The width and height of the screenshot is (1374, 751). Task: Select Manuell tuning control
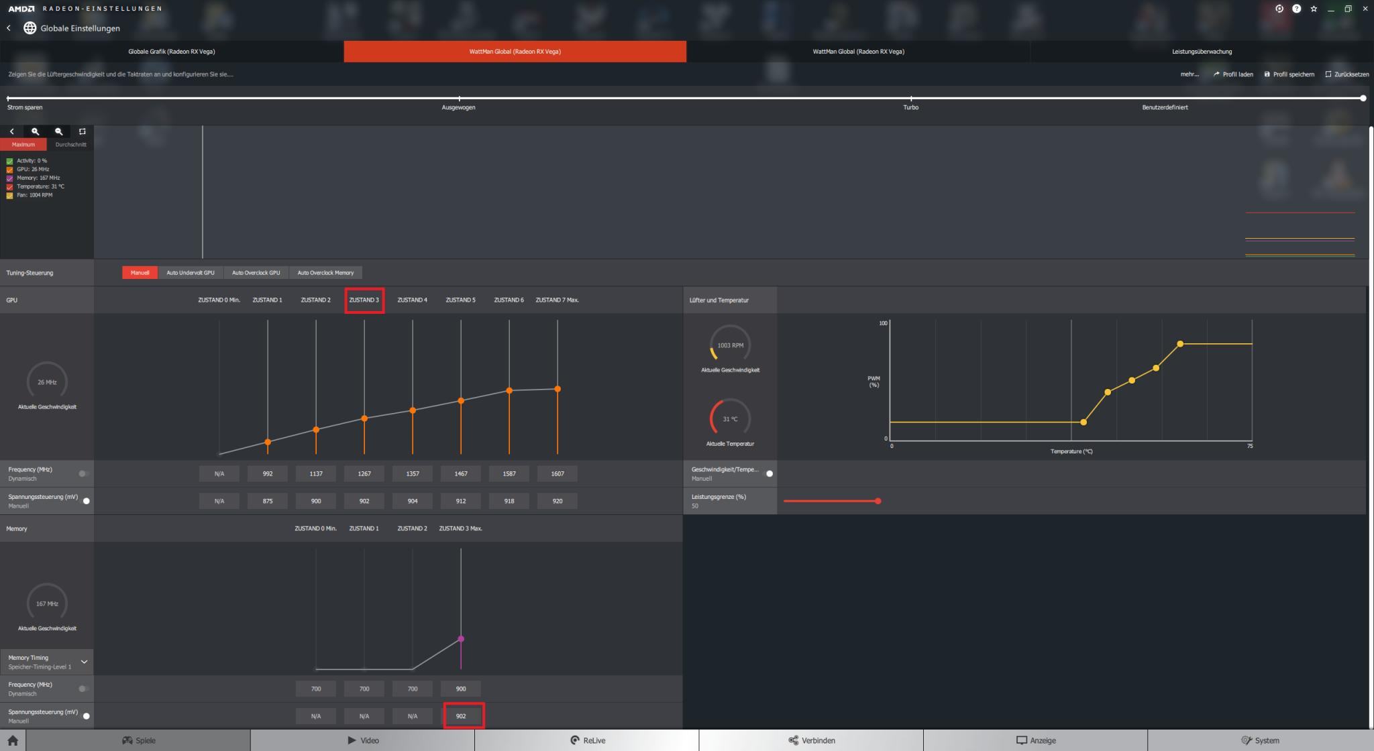(x=140, y=273)
